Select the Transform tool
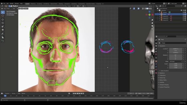The image size is (187, 105). (3, 30)
